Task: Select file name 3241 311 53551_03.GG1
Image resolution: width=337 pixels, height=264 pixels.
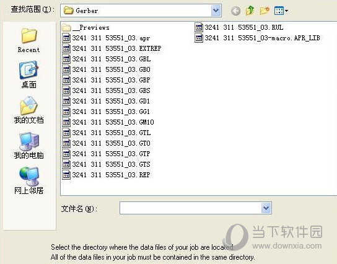Action: pos(111,112)
